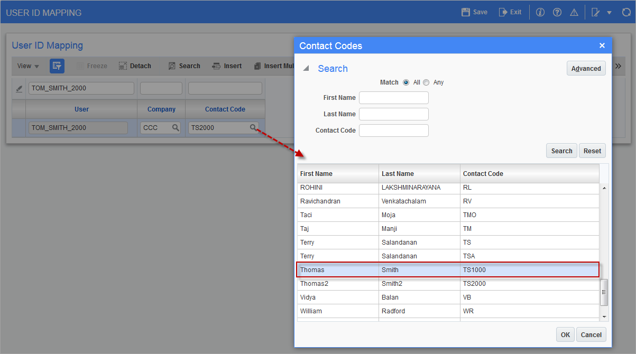Viewport: 636px width, 354px height.
Task: Select the Thomas Smith TS1000 row
Action: coord(448,270)
